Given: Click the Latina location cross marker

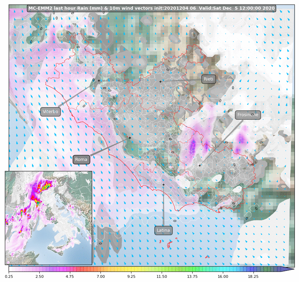Looking at the screenshot, I should (x=163, y=185).
